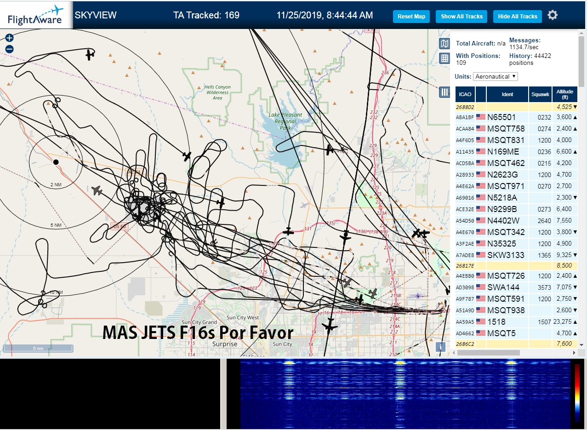Click the waterfall color scale bar
This screenshot has width=587, height=430.
(577, 393)
